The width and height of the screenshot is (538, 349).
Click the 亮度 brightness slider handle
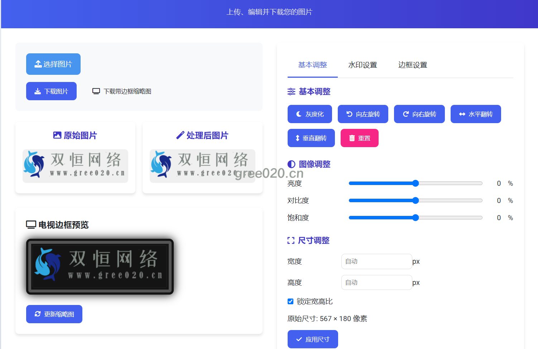[x=415, y=183]
